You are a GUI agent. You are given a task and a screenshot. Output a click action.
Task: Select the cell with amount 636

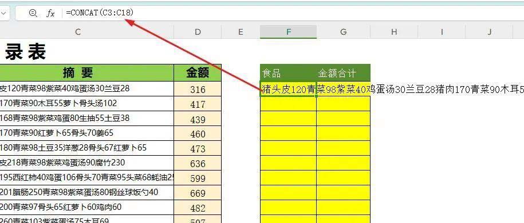point(198,163)
